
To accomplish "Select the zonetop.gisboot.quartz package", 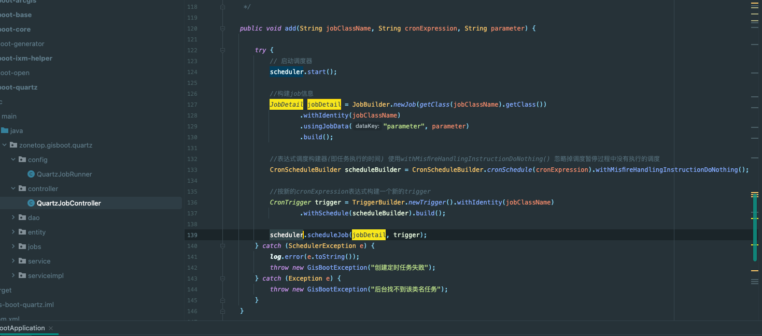I will pos(55,145).
